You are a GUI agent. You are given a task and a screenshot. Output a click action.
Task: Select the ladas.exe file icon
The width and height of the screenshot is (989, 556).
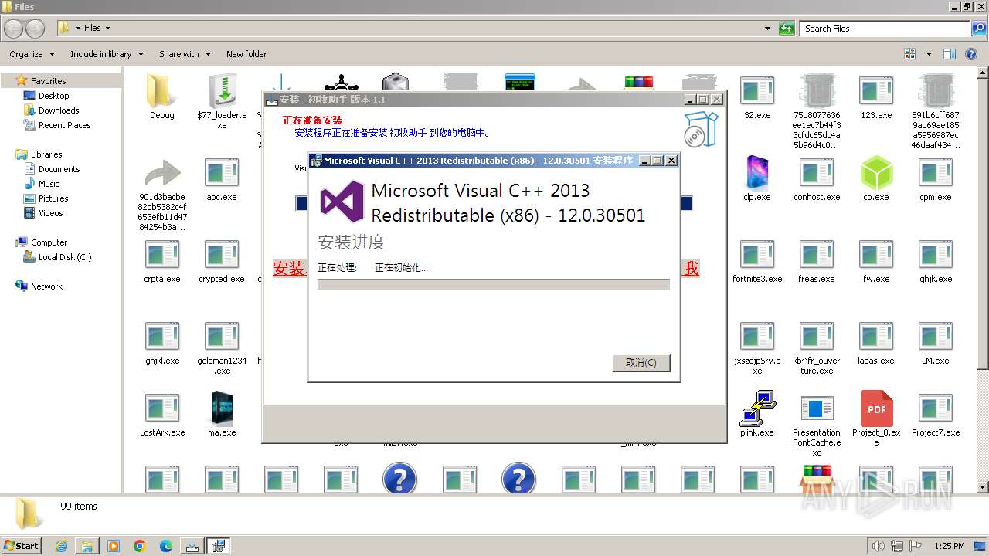pyautogui.click(x=876, y=337)
